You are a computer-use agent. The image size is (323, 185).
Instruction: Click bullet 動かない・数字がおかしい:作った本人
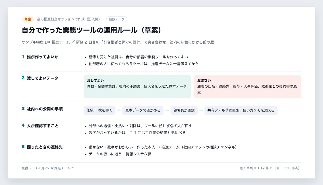[163, 147]
